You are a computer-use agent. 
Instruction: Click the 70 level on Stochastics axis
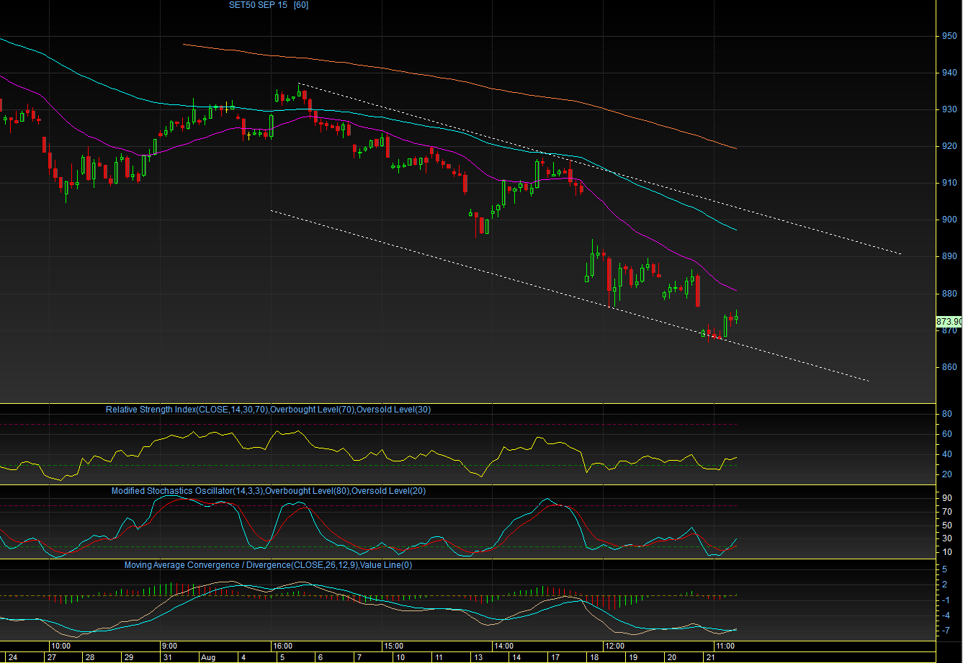pos(947,512)
